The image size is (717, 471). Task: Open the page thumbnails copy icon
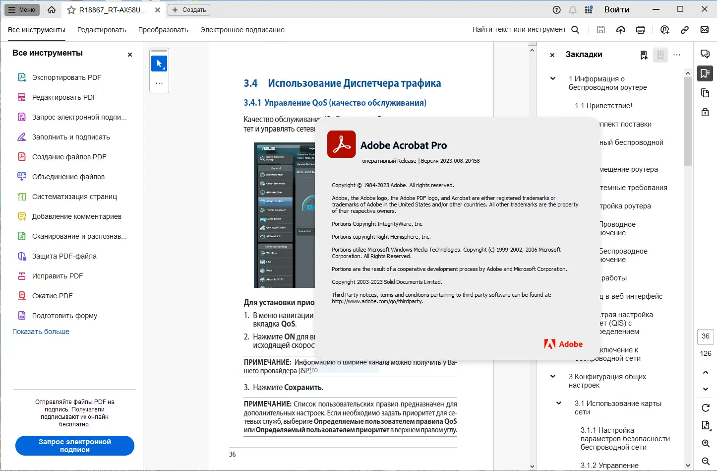(705, 93)
